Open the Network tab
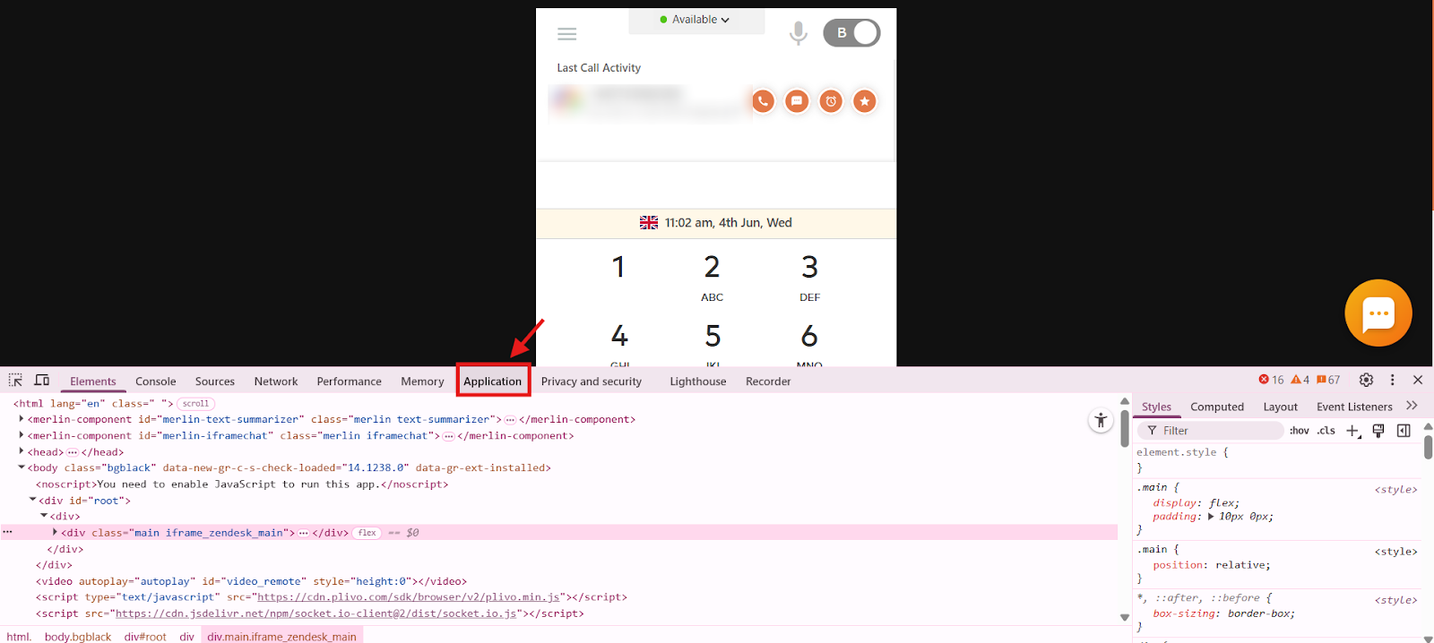This screenshot has height=643, width=1434. click(276, 382)
